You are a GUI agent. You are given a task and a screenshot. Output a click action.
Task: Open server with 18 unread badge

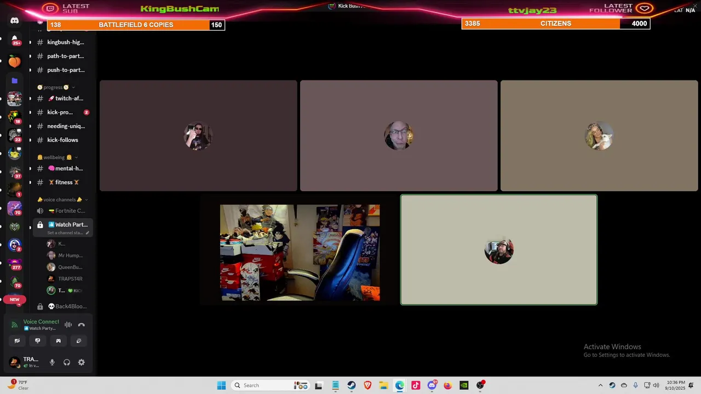tap(15, 117)
